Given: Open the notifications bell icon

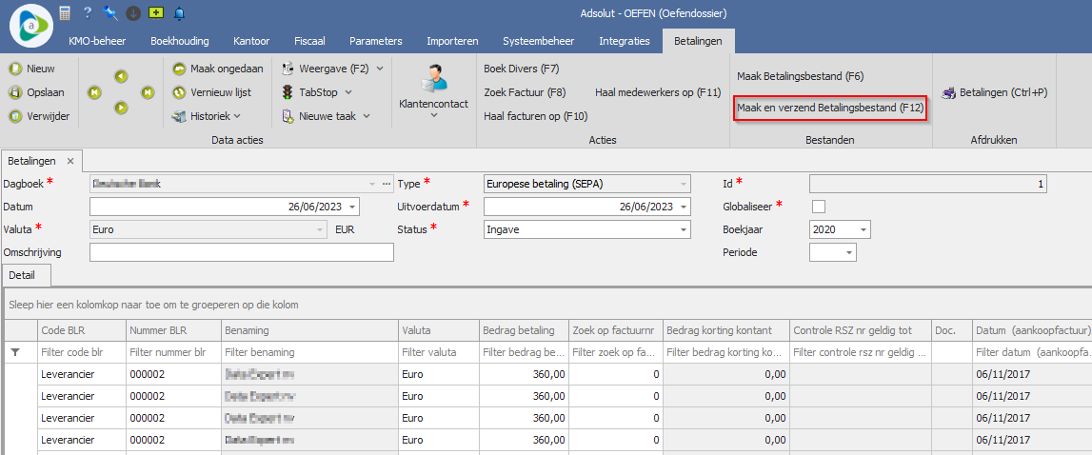Looking at the screenshot, I should [x=179, y=12].
